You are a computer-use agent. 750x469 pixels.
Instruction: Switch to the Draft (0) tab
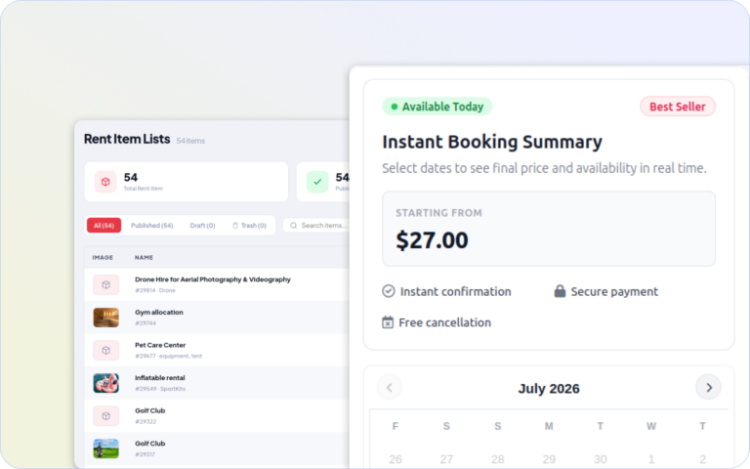tap(202, 226)
